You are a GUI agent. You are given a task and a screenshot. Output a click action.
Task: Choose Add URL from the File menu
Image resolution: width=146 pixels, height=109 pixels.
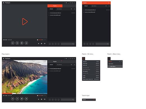point(91,65)
